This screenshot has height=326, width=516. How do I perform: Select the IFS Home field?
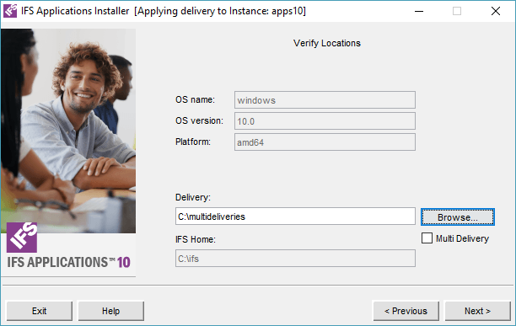(295, 259)
